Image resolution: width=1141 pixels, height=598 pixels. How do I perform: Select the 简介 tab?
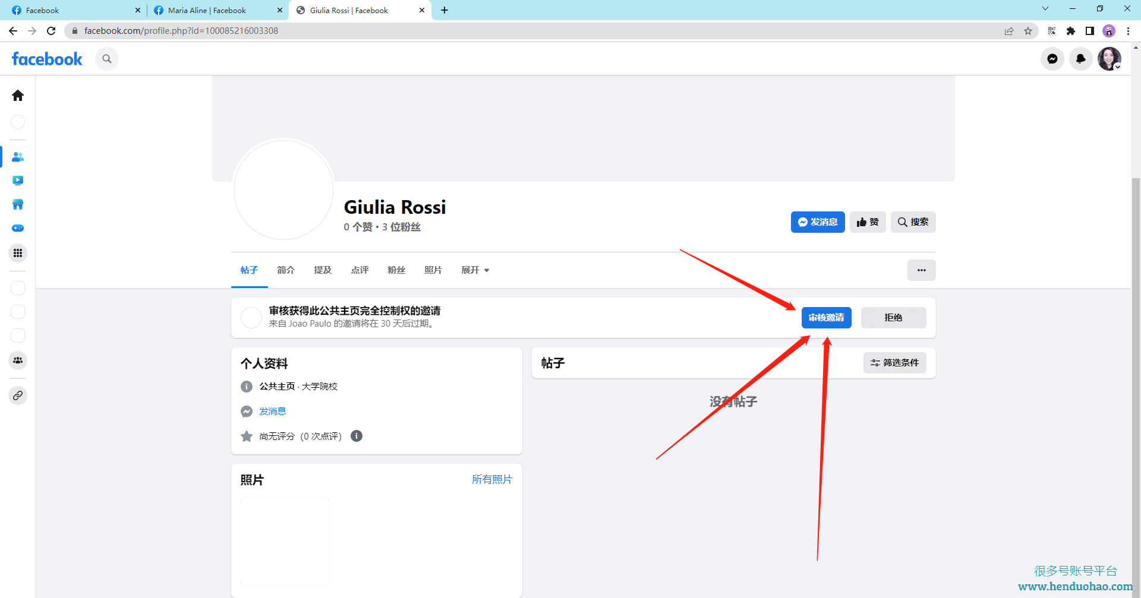pos(286,270)
